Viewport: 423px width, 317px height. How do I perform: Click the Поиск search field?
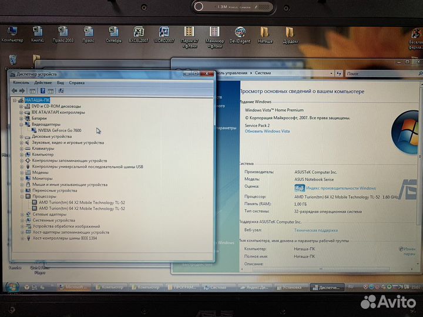pos(384,73)
